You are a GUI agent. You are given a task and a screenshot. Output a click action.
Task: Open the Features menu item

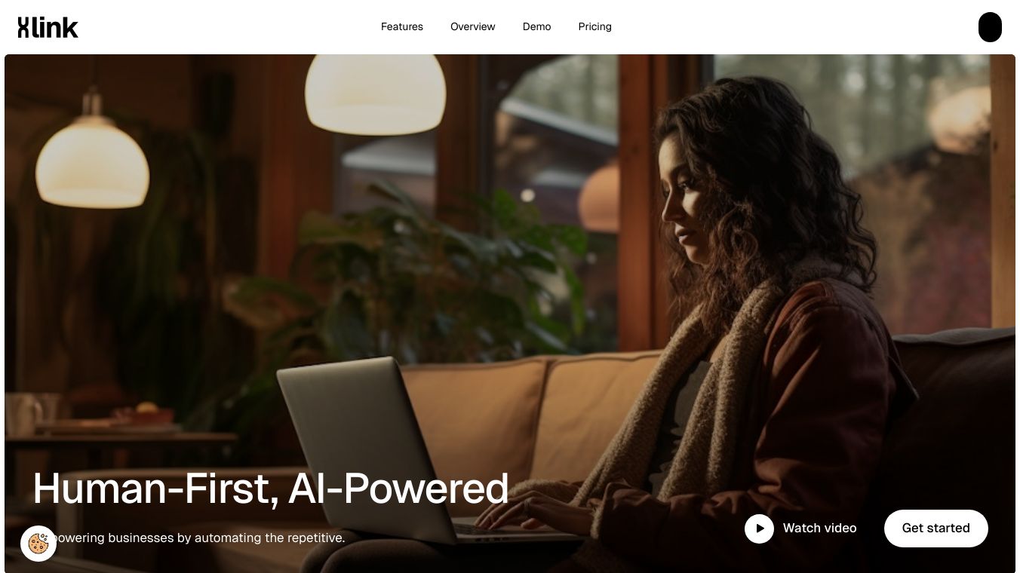[402, 26]
